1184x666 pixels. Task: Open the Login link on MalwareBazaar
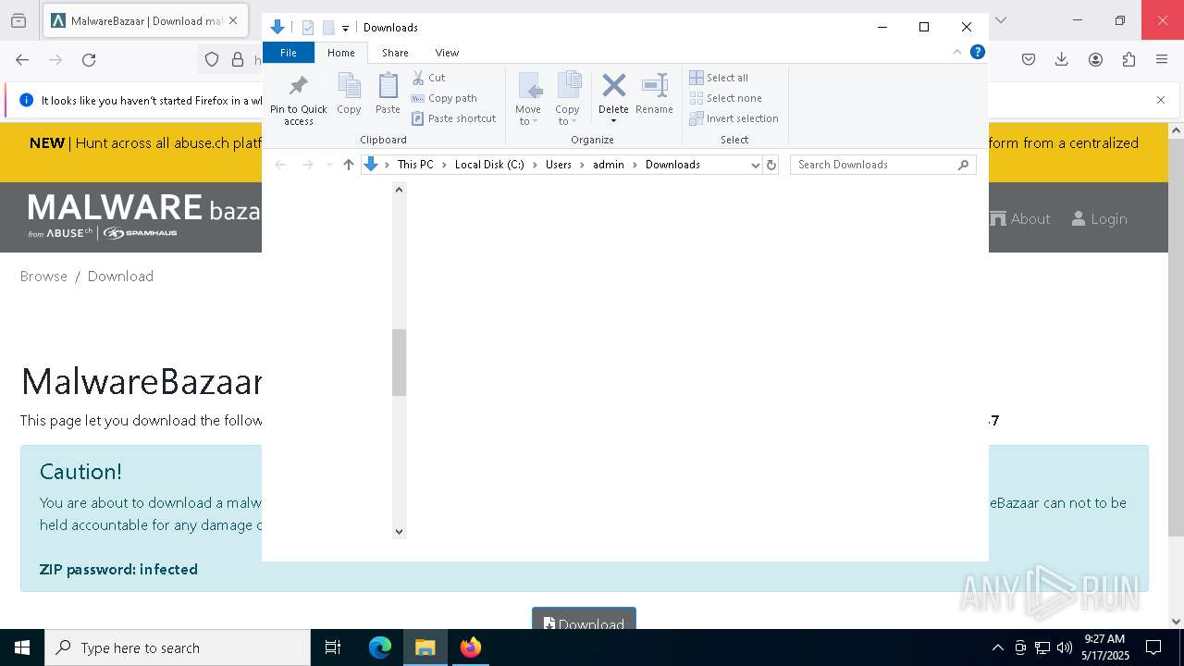click(x=1099, y=219)
